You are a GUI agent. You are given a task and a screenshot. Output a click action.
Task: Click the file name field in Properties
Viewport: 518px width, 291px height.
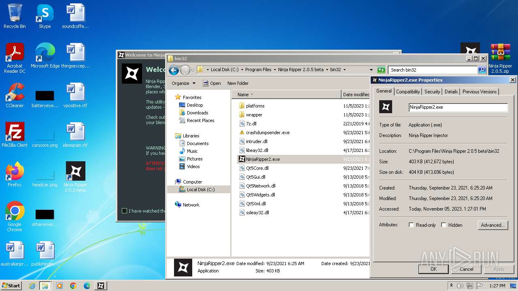tap(458, 107)
